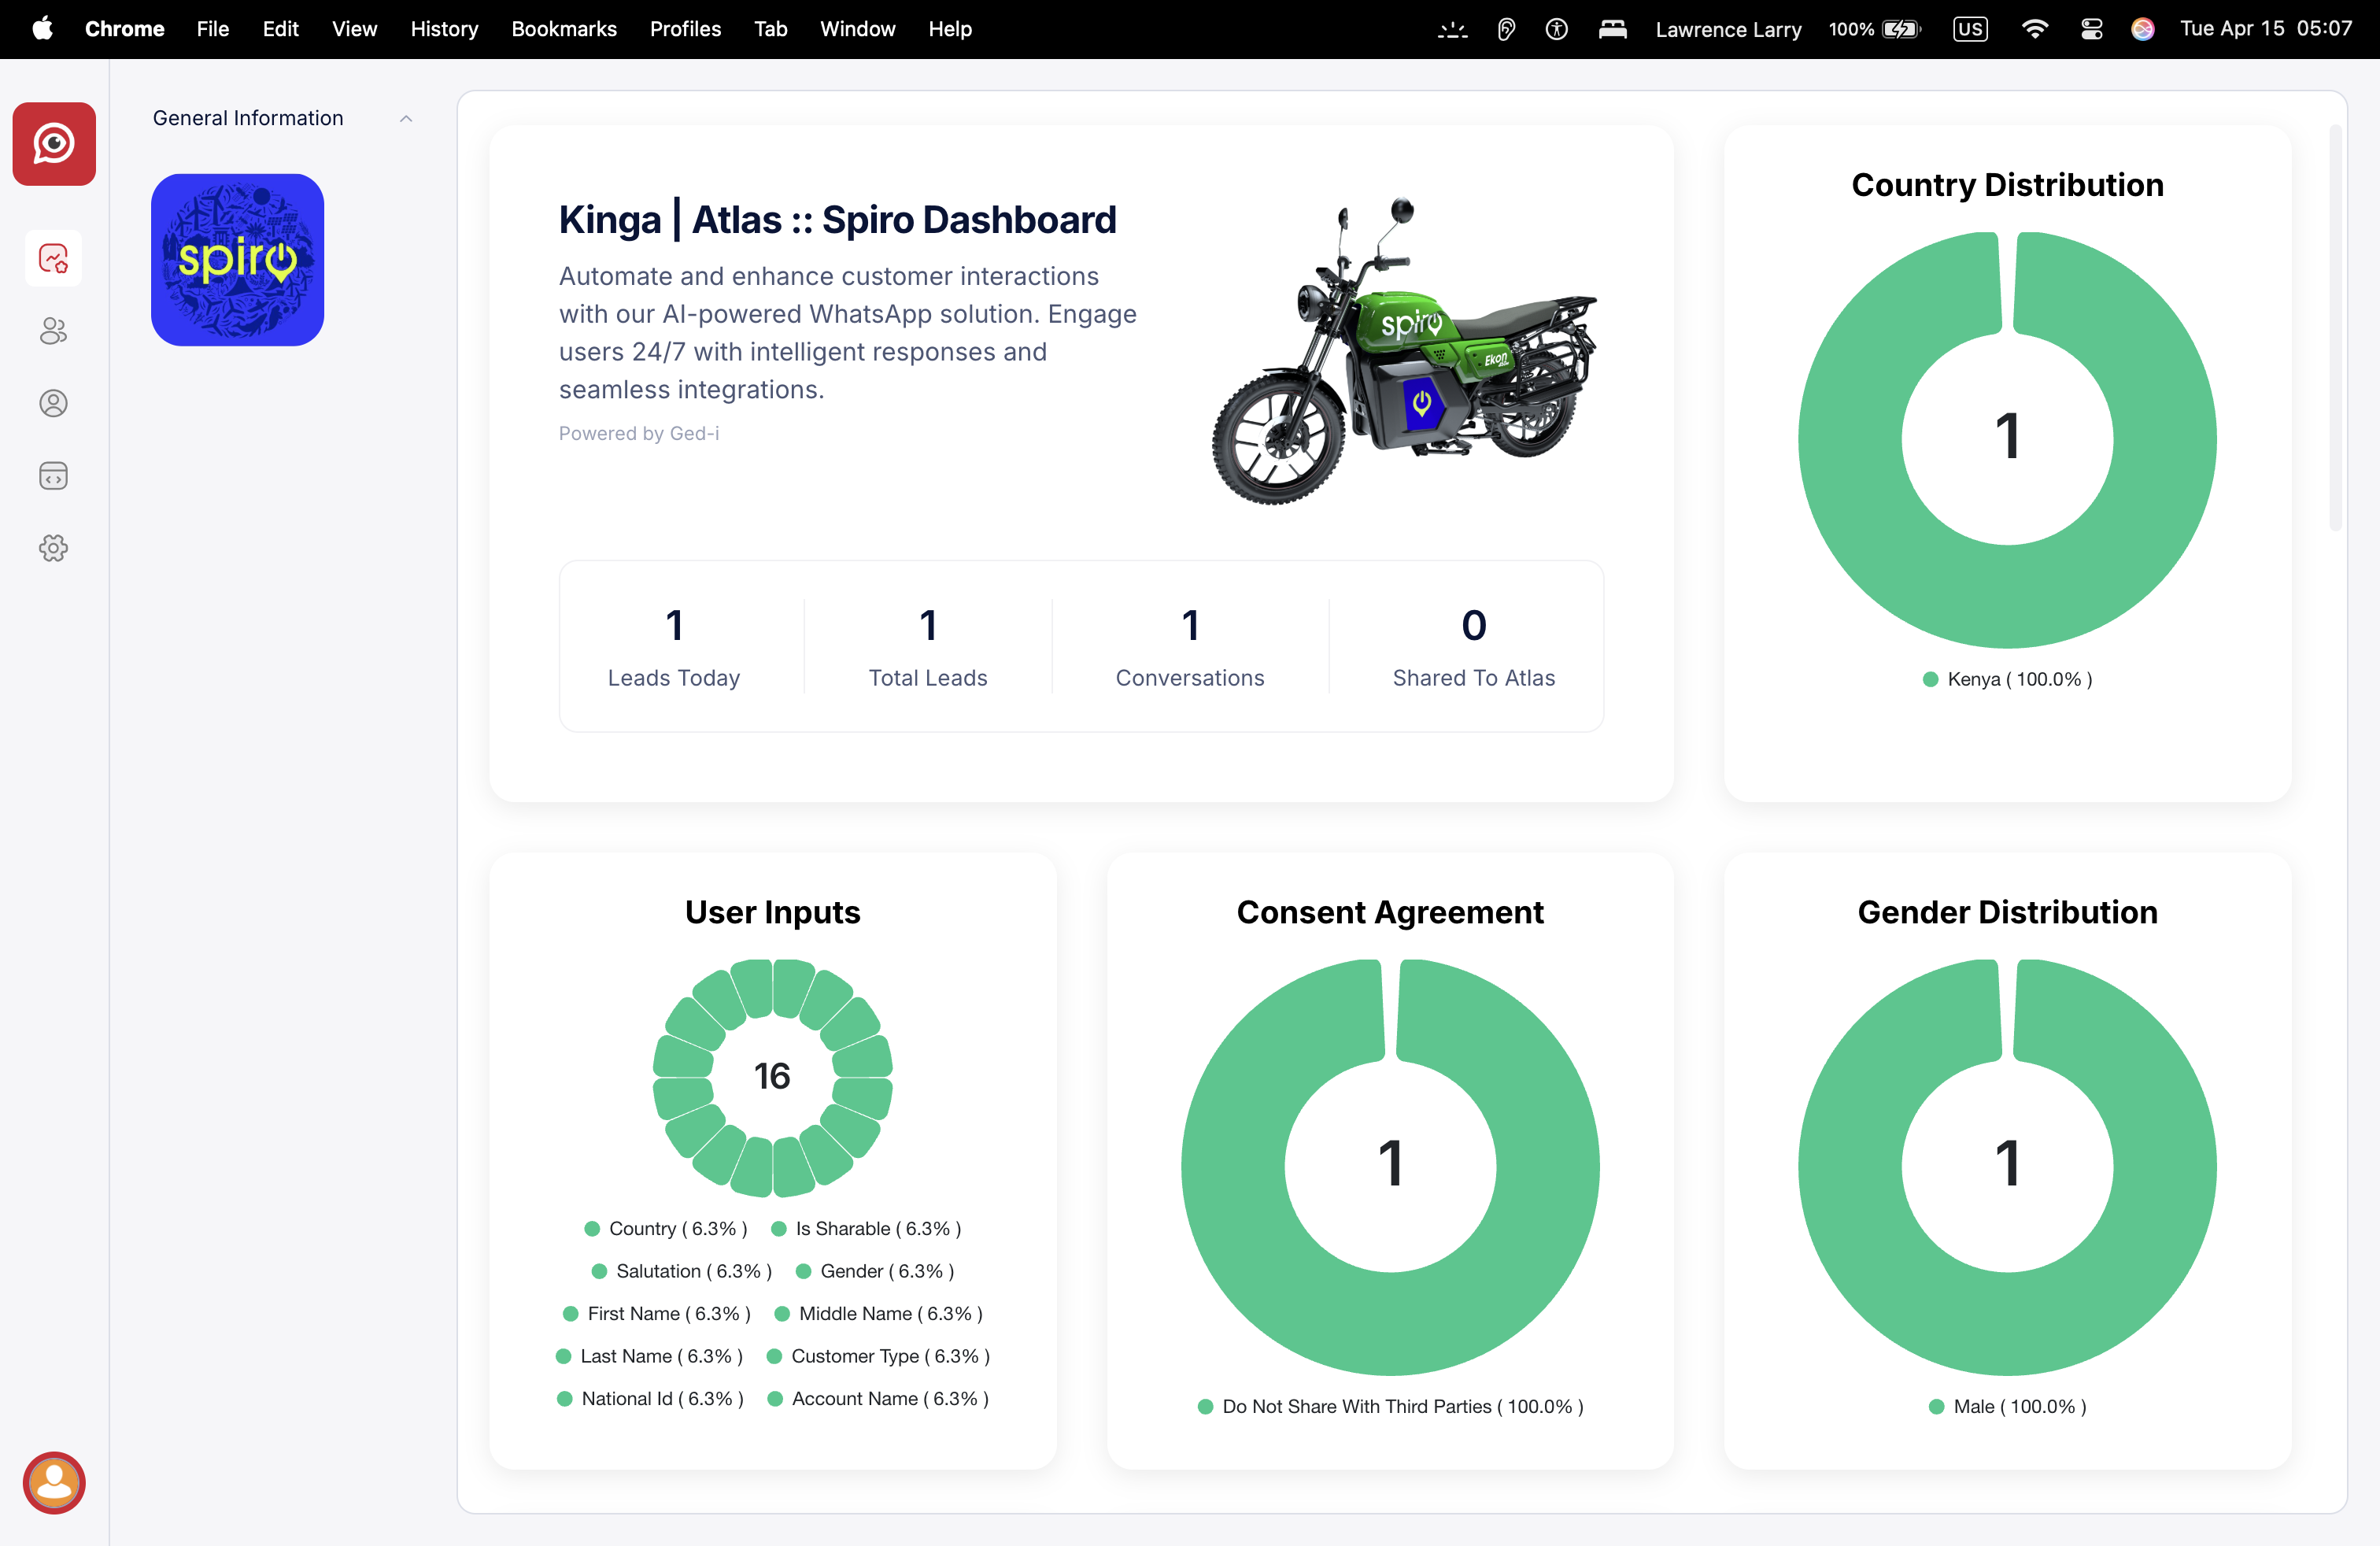Open the Help menu
Viewport: 2380px width, 1546px height.
(x=950, y=29)
